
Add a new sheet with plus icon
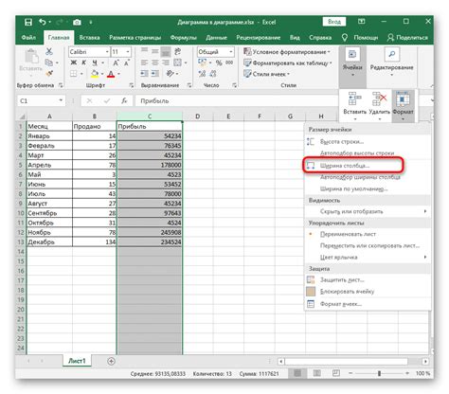click(111, 361)
